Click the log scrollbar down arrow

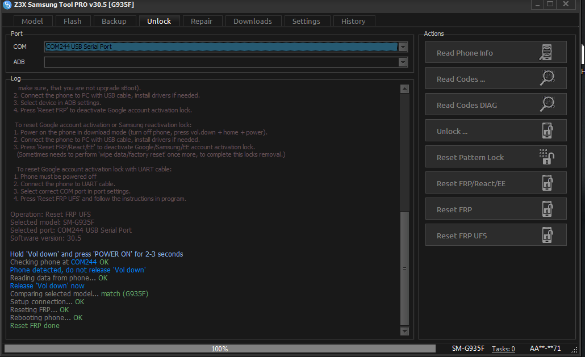404,331
